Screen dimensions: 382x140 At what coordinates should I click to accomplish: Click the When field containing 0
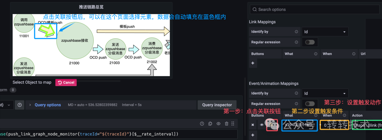coord(334,126)
